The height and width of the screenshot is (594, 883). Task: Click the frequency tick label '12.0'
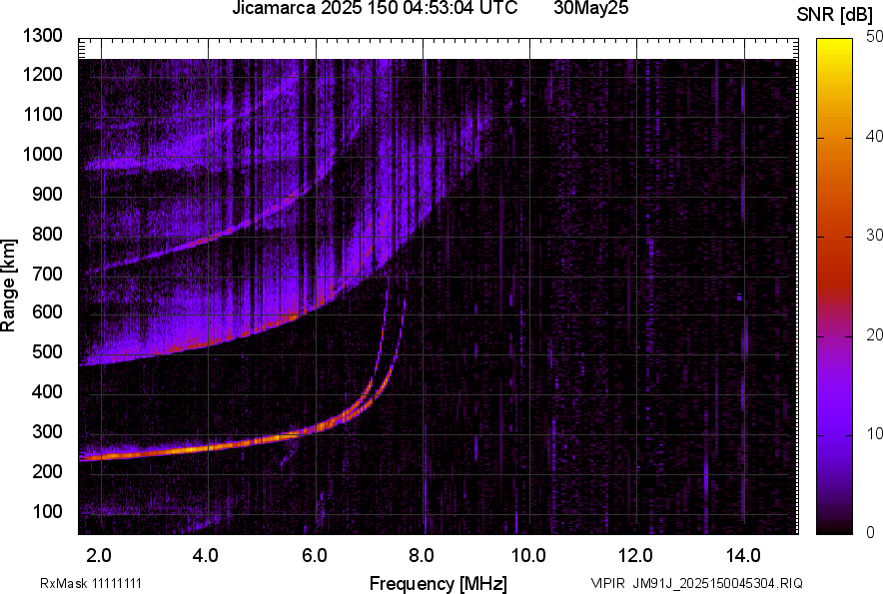pyautogui.click(x=635, y=556)
